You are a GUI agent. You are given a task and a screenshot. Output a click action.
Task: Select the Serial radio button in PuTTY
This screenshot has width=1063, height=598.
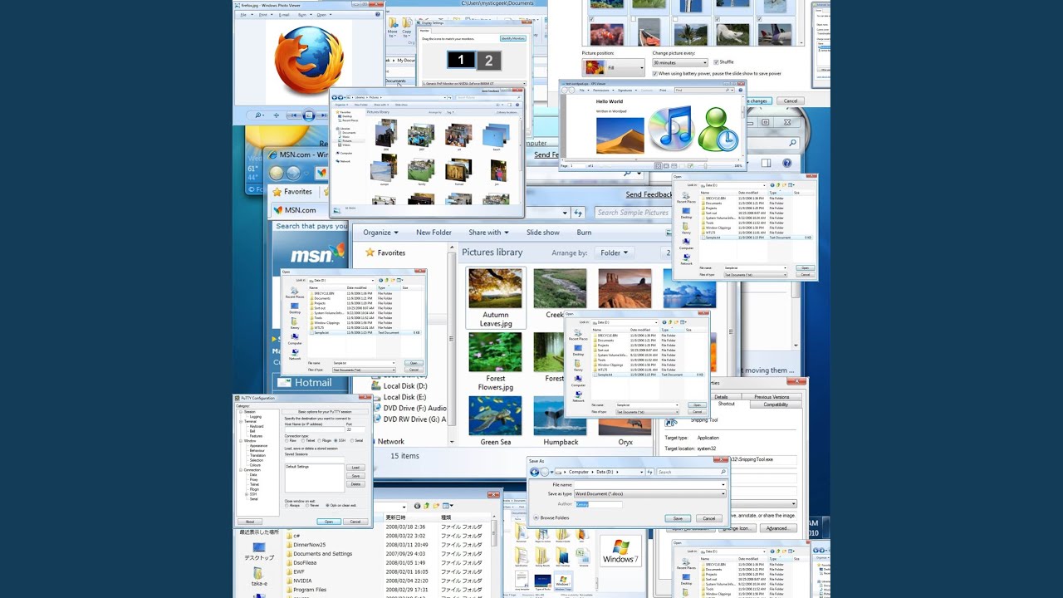[352, 440]
